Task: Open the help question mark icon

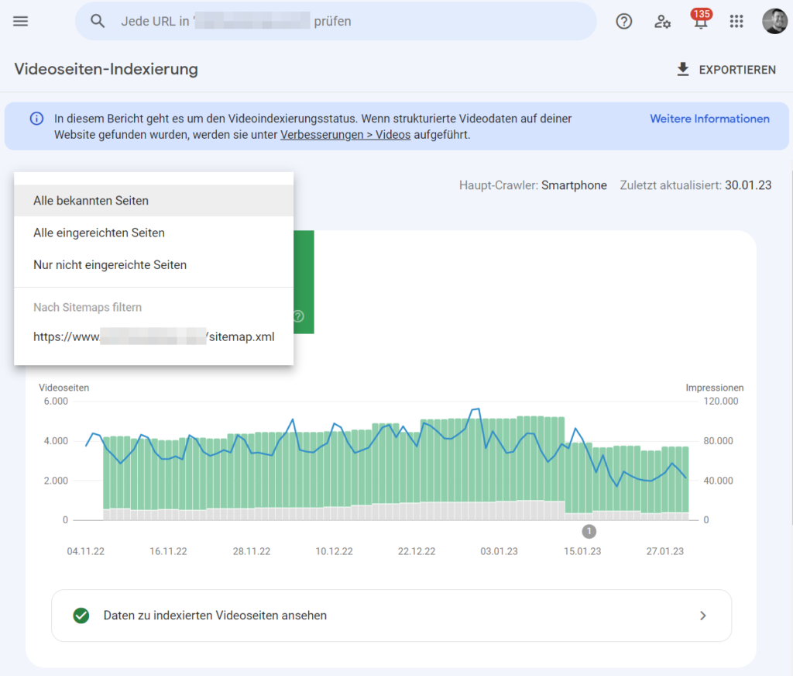Action: coord(624,21)
